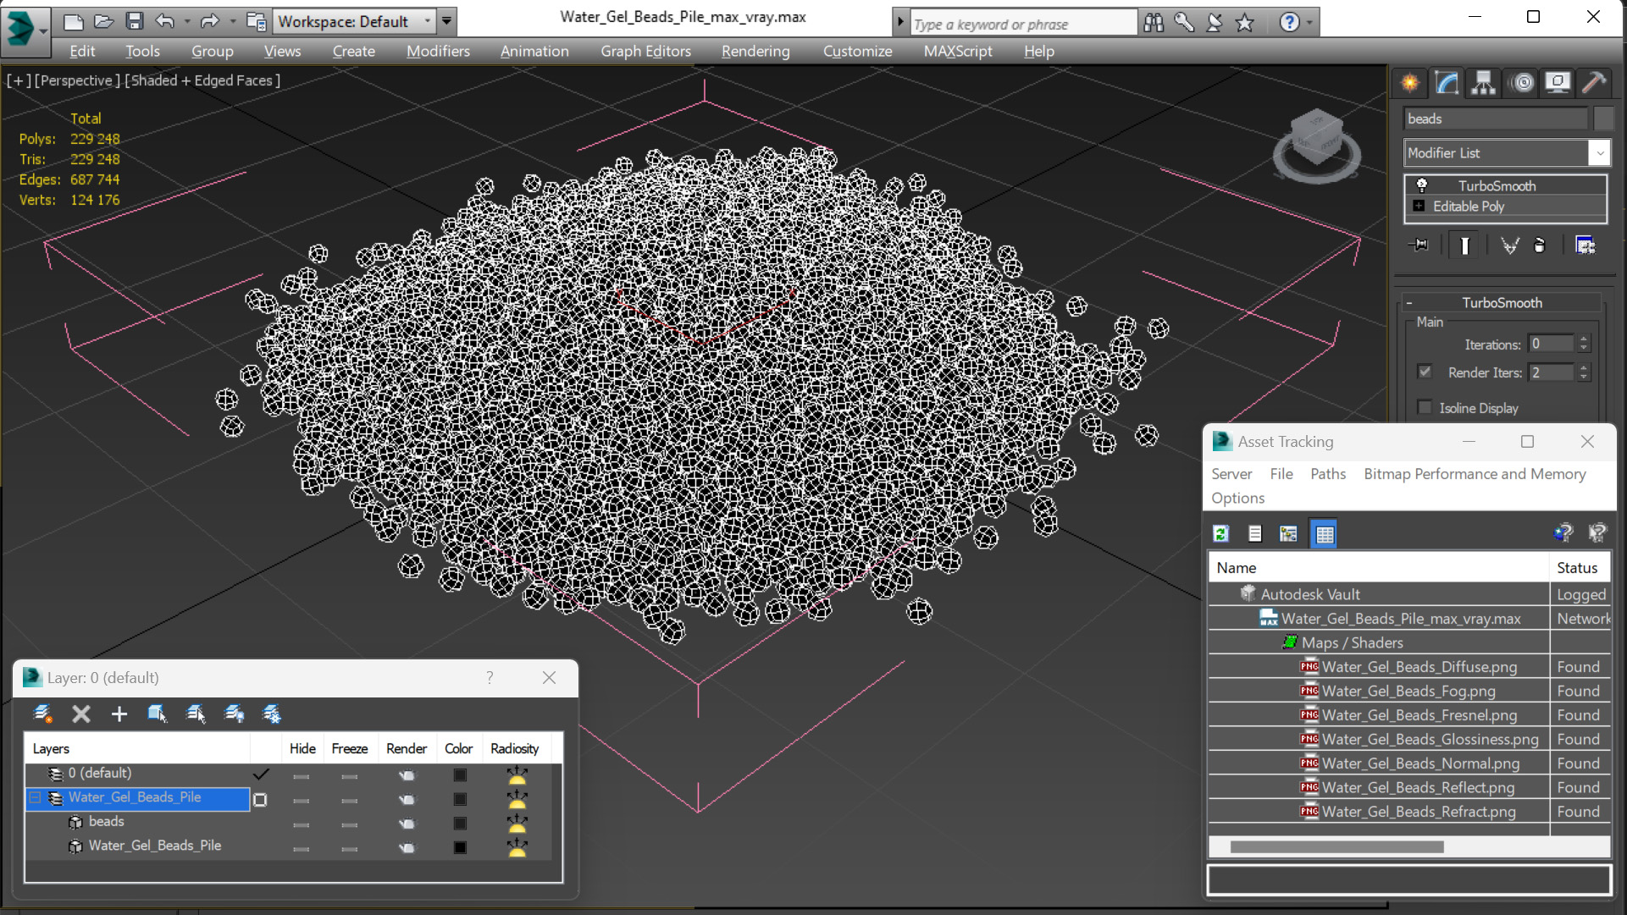The image size is (1627, 915).
Task: Click the ViewCube in viewport
Action: click(x=1316, y=142)
